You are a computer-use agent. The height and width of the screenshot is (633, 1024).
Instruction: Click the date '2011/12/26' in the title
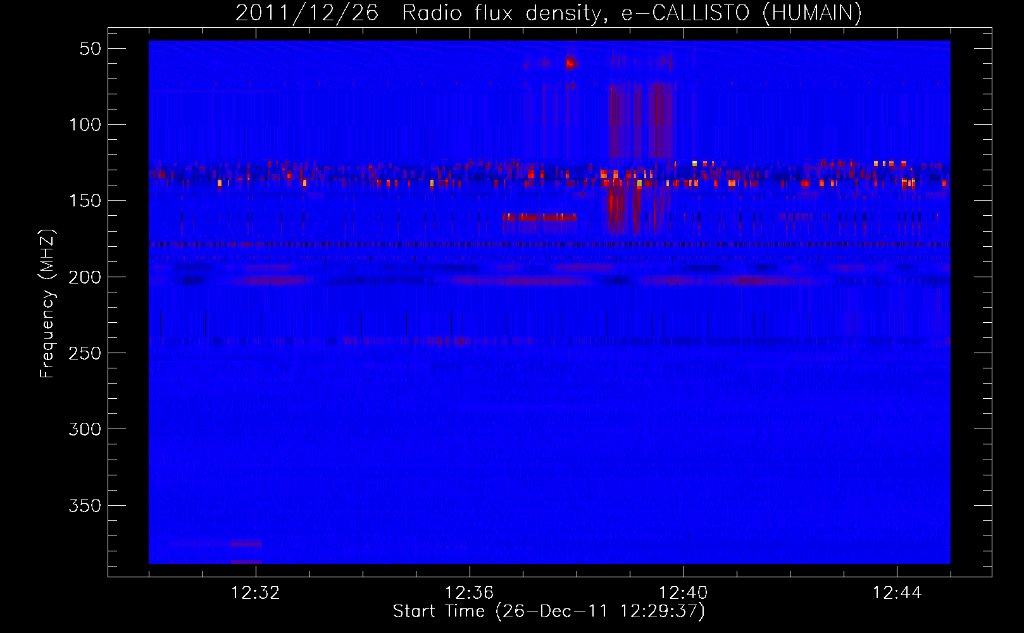(307, 13)
